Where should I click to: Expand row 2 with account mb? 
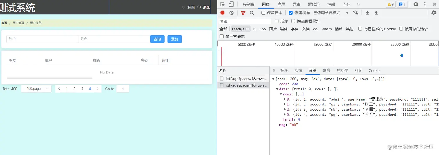tap(285, 110)
